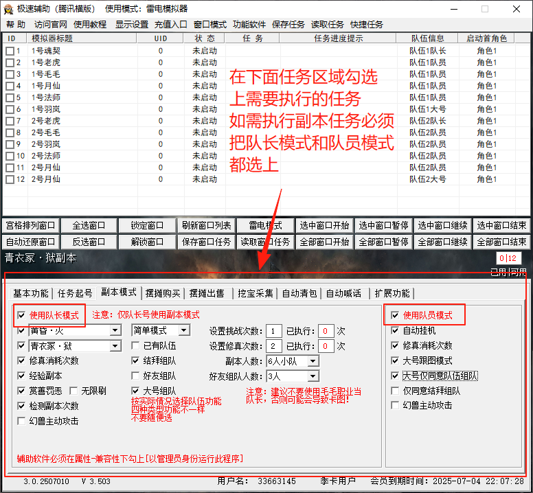Click the 保存任务 menu item
533x493 pixels.
pyautogui.click(x=288, y=25)
